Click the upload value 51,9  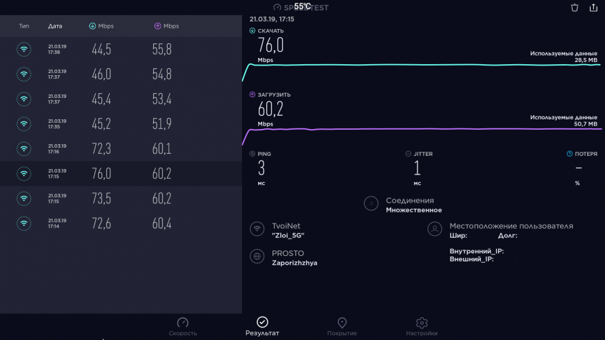pyautogui.click(x=161, y=124)
